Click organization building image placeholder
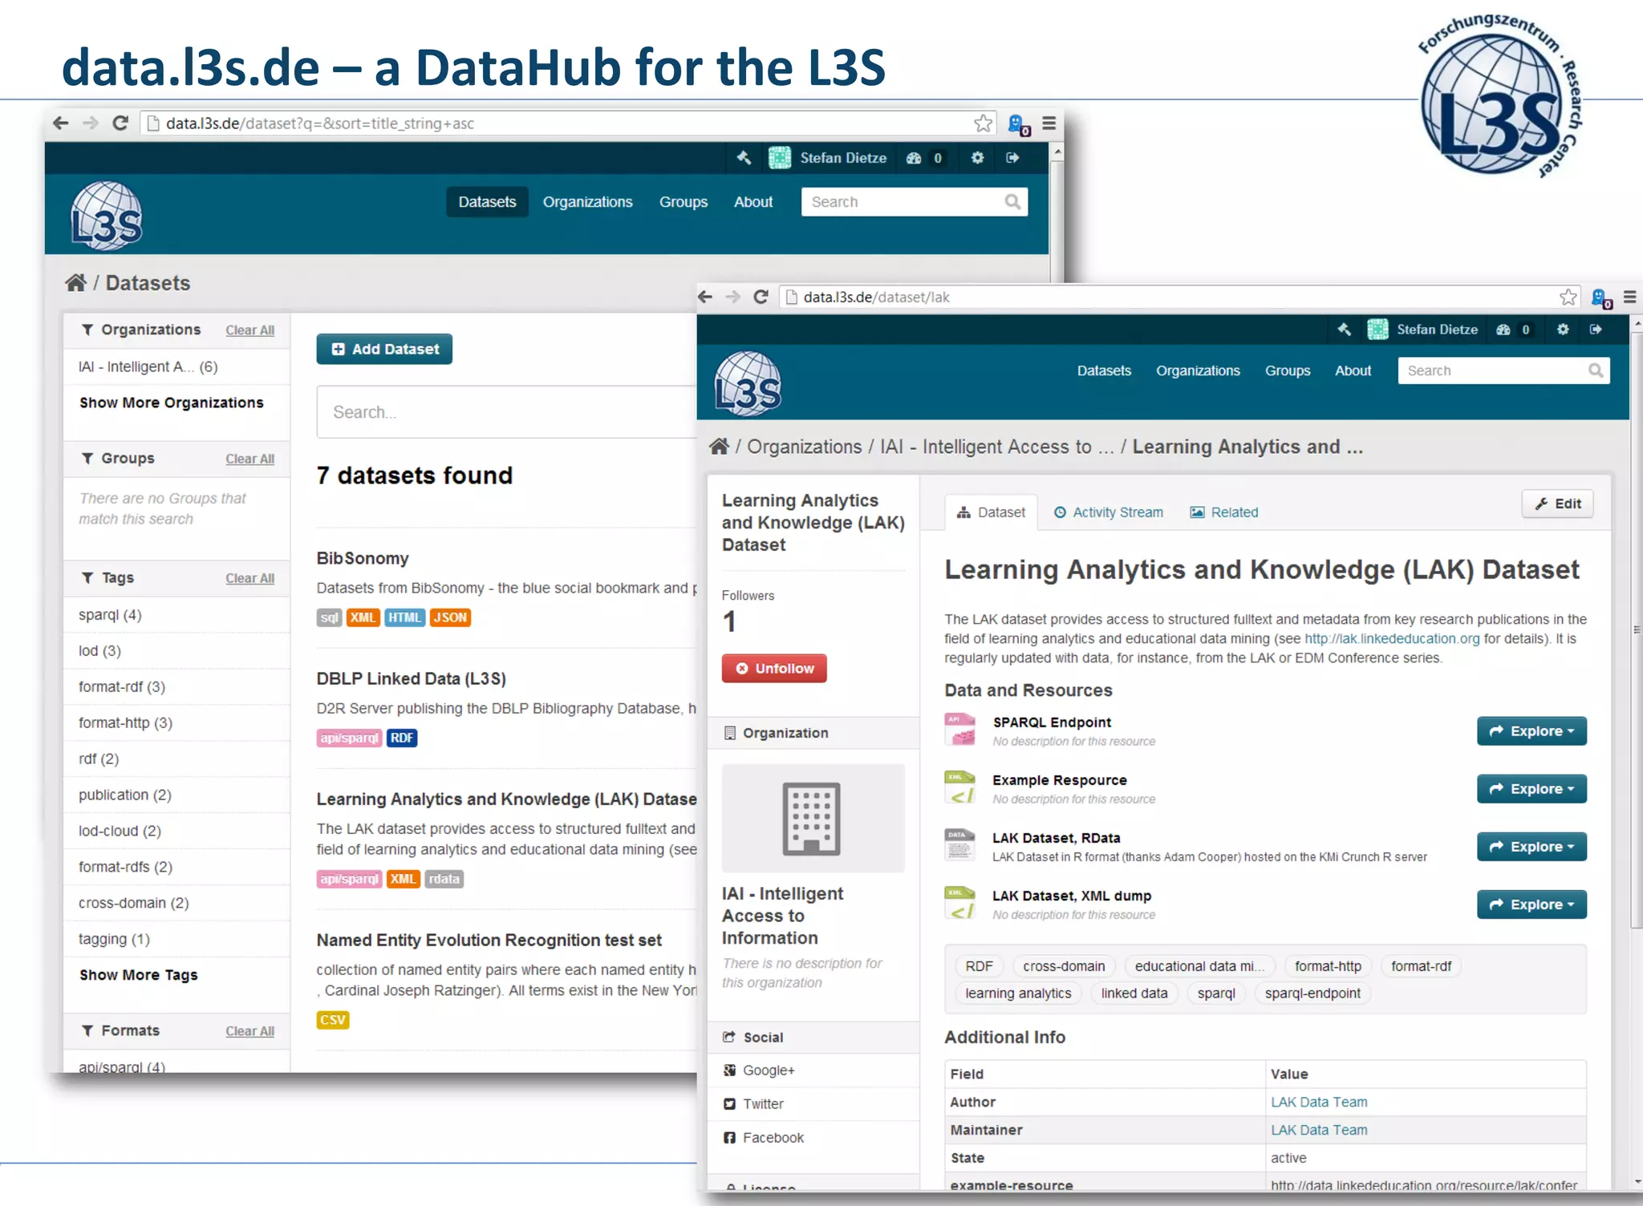The width and height of the screenshot is (1643, 1206). point(813,818)
